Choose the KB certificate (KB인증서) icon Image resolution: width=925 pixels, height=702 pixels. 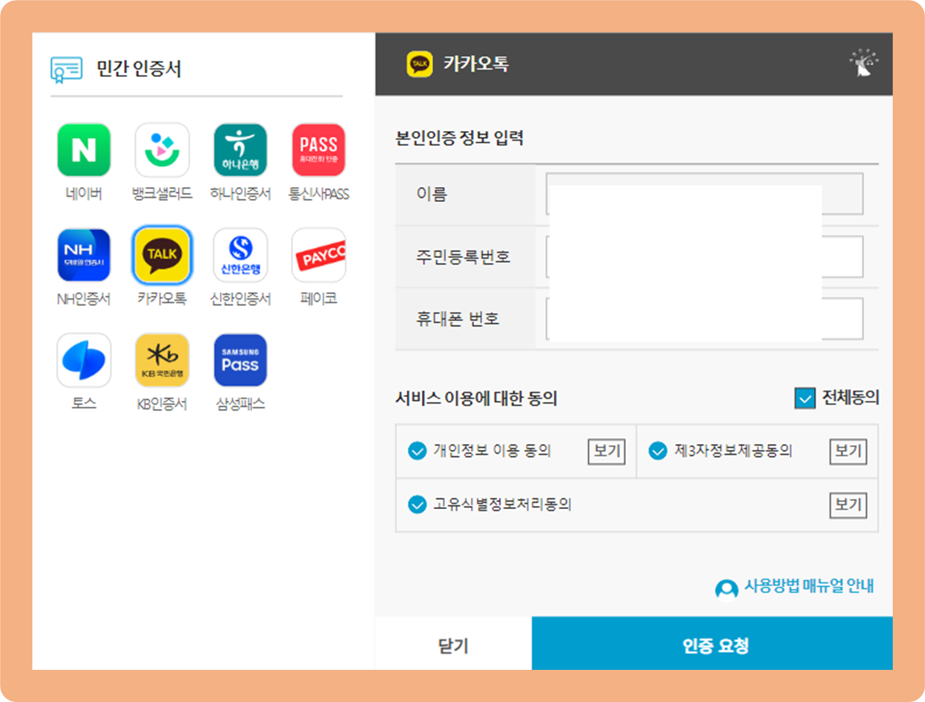coord(162,360)
